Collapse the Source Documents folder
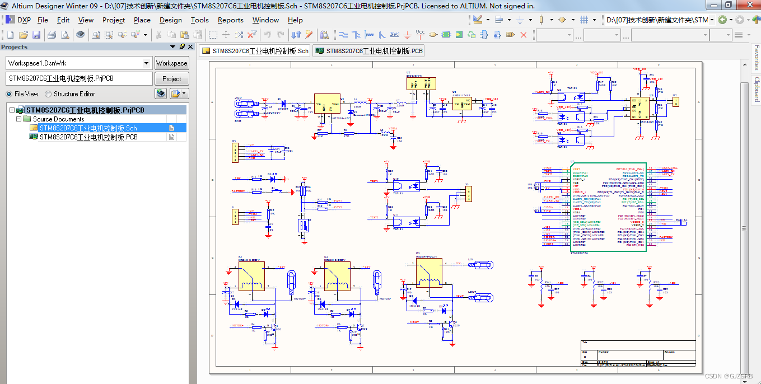 tap(19, 119)
